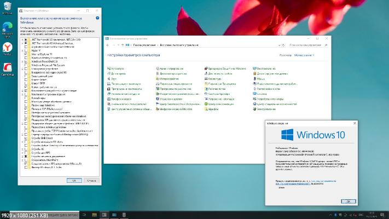Screen dimensions: 389x219
Task: Click the Панель управления breadcrumb
Action: (x=144, y=45)
